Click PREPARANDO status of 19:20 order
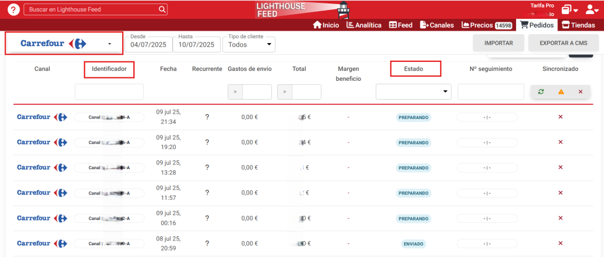 413,143
